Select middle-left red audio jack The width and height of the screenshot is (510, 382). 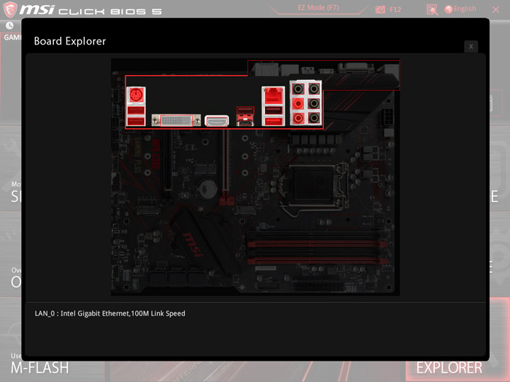click(298, 104)
